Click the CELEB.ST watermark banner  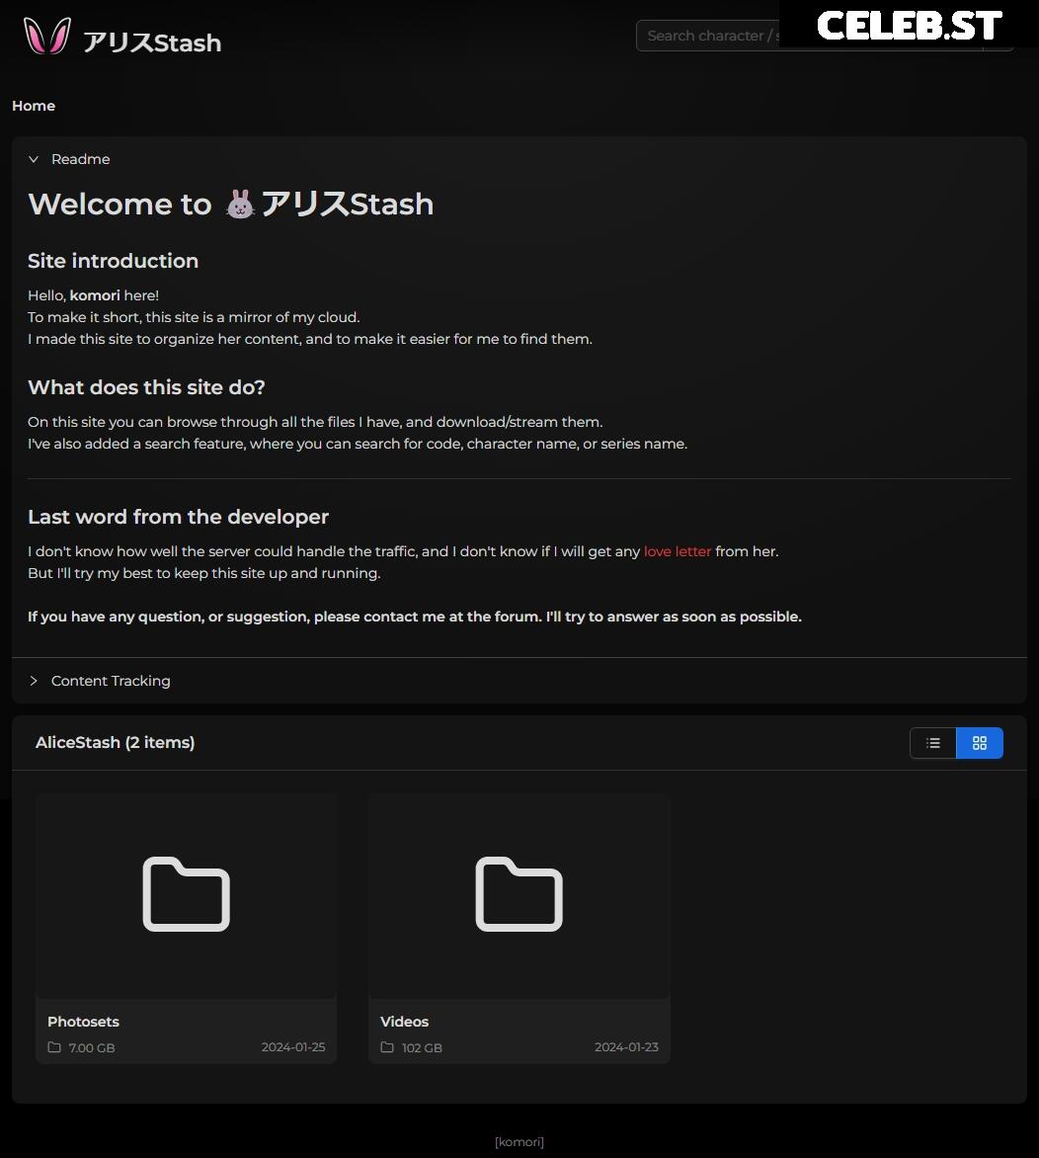(909, 25)
